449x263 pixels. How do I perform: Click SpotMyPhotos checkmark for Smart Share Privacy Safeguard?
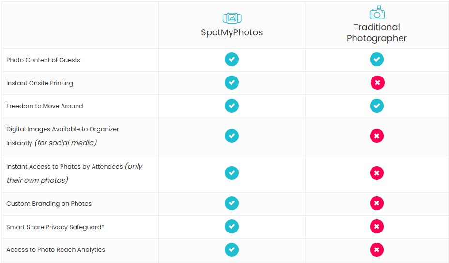pos(232,226)
